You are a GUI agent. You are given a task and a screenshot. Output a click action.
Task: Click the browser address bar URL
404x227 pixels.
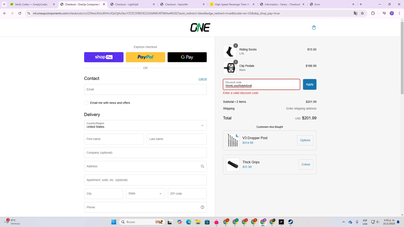point(156,13)
